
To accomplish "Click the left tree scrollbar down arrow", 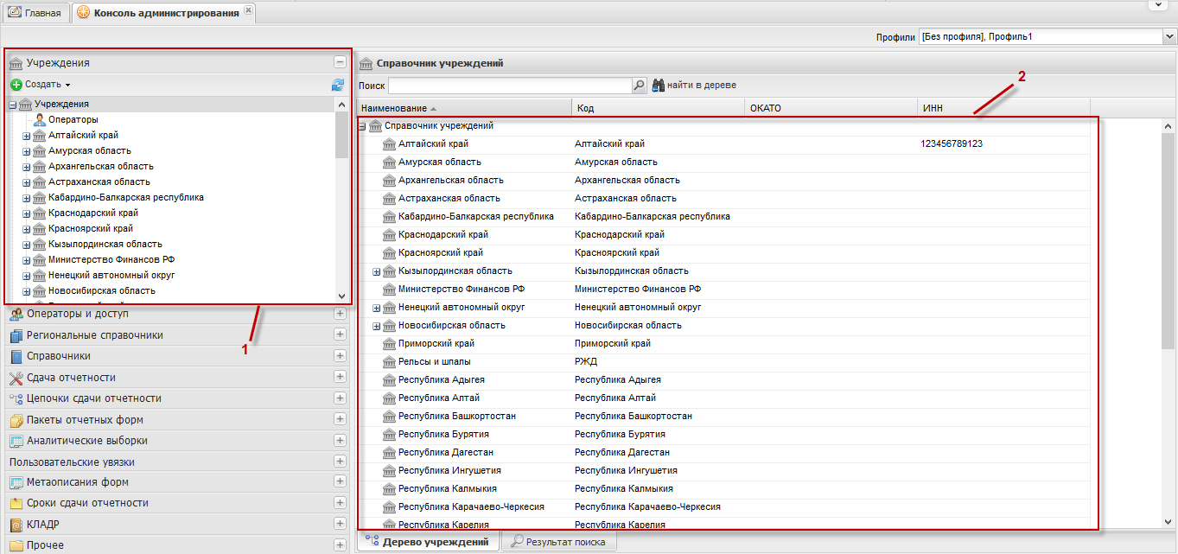I will click(x=341, y=296).
